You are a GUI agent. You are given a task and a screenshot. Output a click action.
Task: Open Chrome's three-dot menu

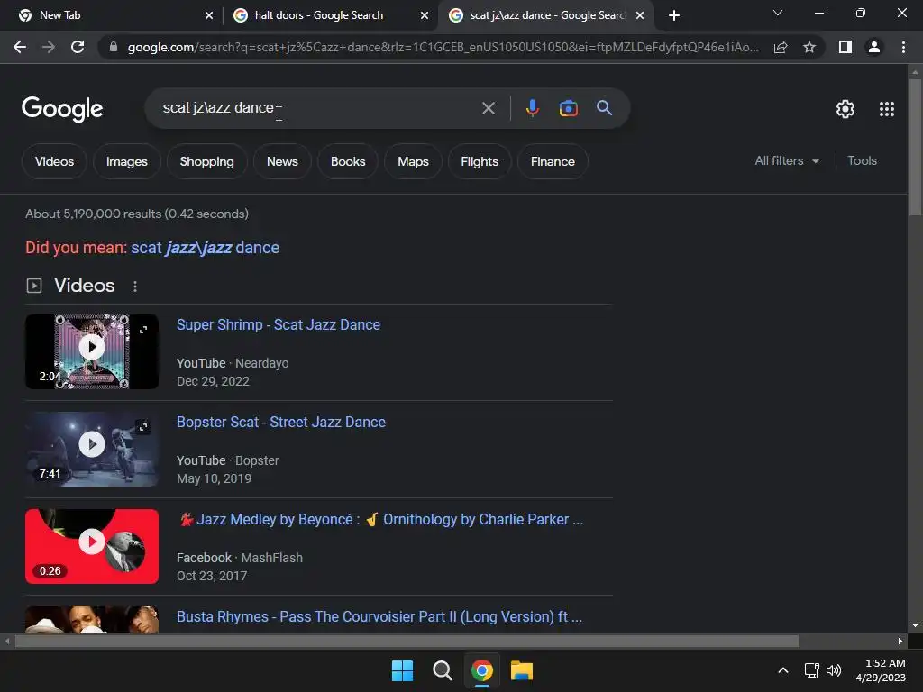(x=903, y=47)
